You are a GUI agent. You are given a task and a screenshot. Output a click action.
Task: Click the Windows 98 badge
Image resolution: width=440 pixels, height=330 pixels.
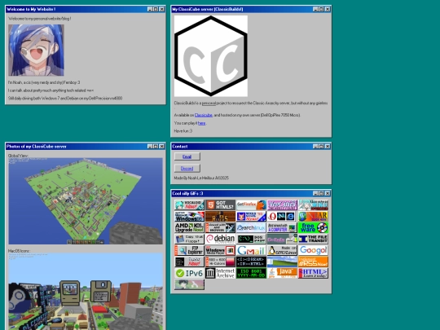click(189, 217)
